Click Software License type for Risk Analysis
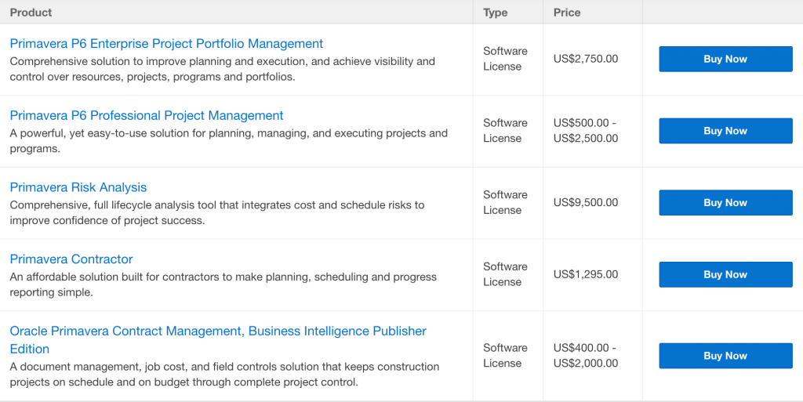 coord(505,202)
